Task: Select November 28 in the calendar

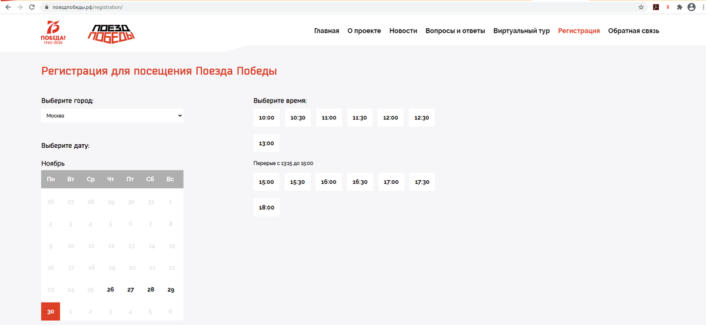Action: tap(151, 290)
